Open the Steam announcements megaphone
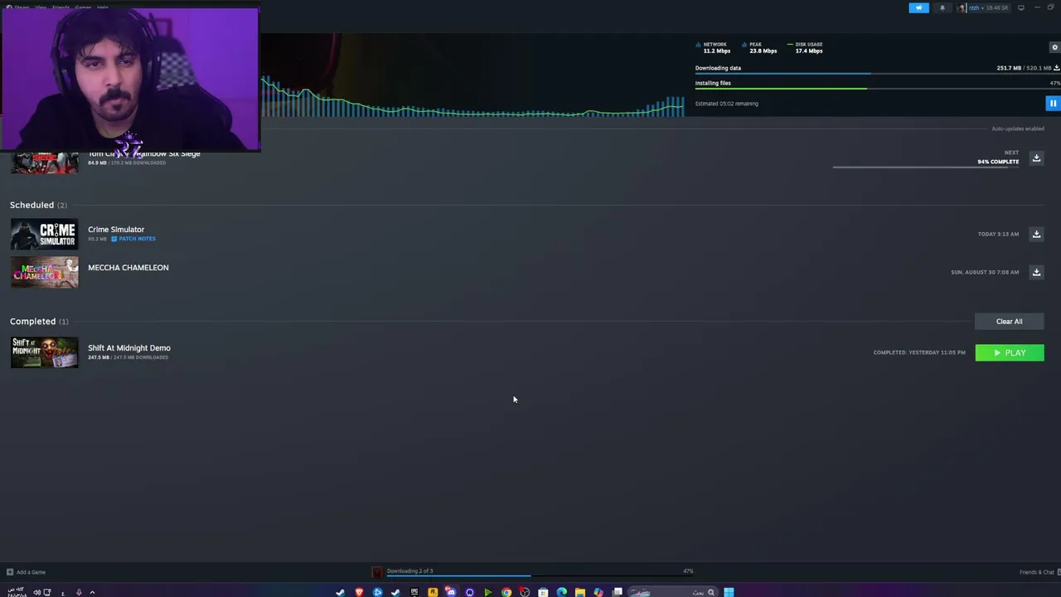Screen dimensions: 1061x597 (x=918, y=7)
